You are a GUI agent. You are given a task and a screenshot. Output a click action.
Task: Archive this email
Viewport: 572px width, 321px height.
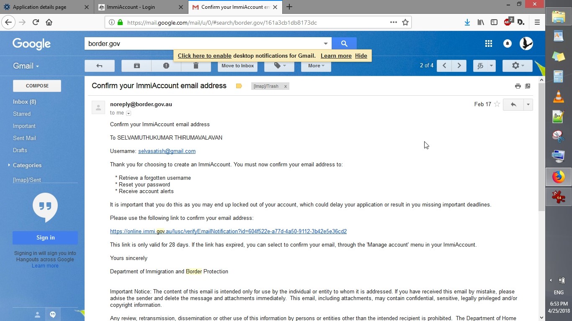click(137, 66)
